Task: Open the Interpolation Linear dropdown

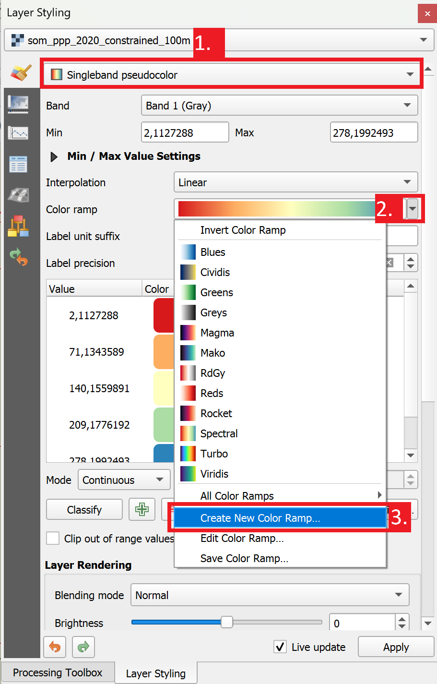Action: point(295,182)
